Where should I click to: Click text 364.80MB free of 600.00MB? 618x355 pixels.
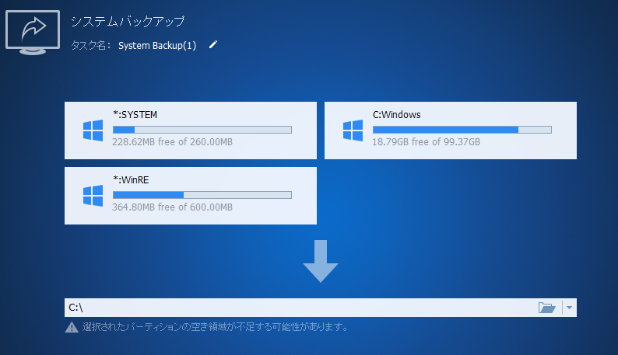(x=172, y=207)
